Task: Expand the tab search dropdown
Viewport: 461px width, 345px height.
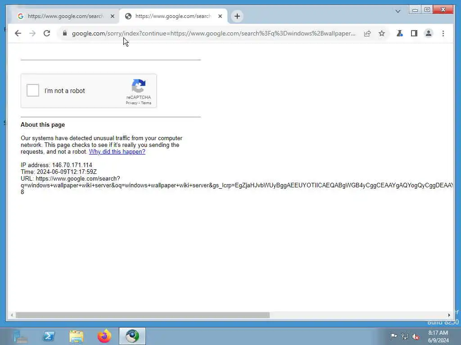Action: 398,11
